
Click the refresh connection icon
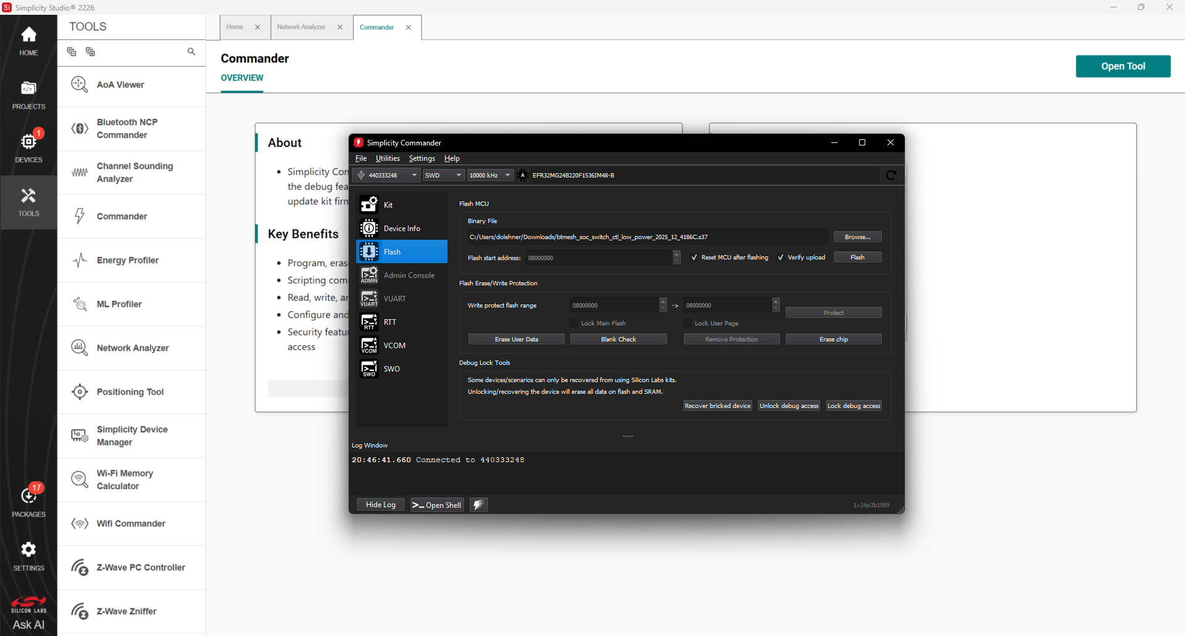coord(891,175)
